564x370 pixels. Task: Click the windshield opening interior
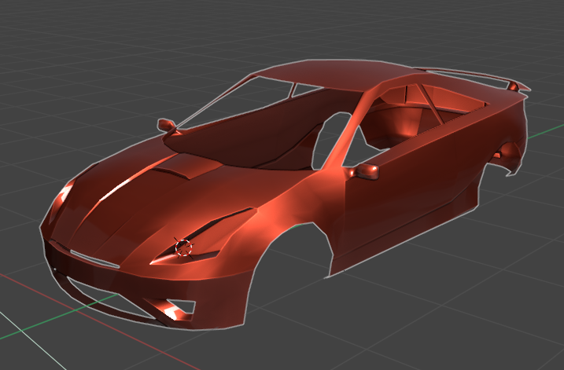coord(252,134)
